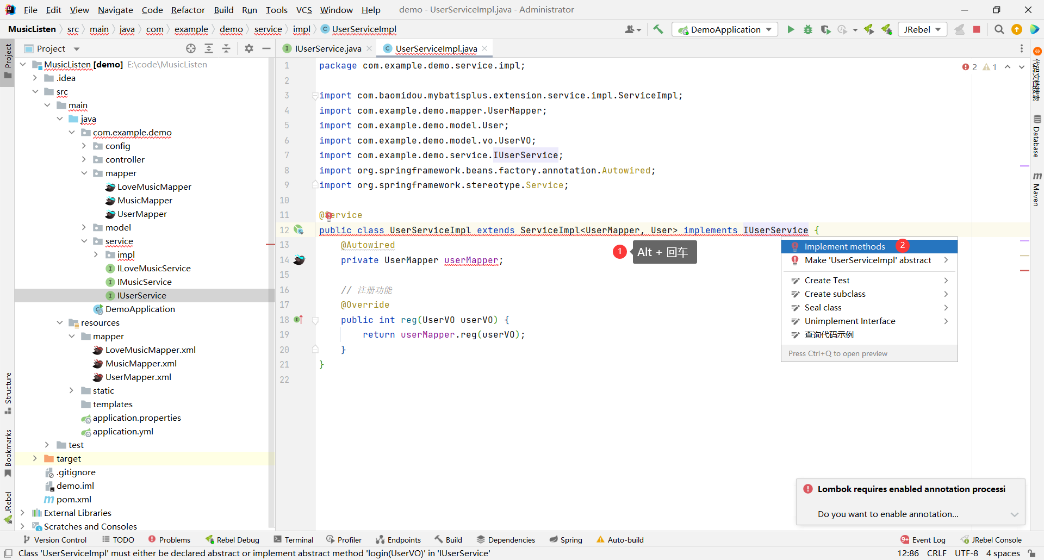
Task: Toggle the Maven tool window
Action: coord(1036,189)
